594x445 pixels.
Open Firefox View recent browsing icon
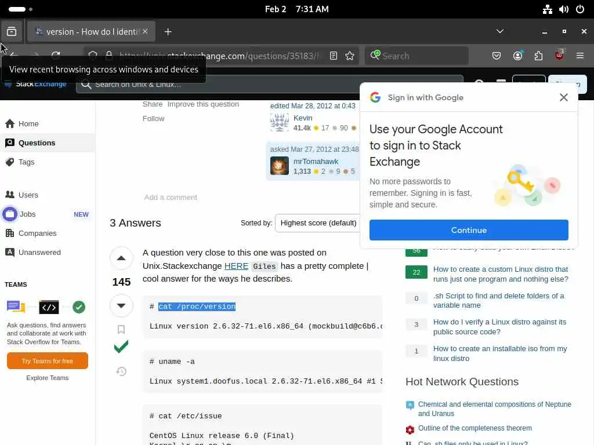(12, 32)
